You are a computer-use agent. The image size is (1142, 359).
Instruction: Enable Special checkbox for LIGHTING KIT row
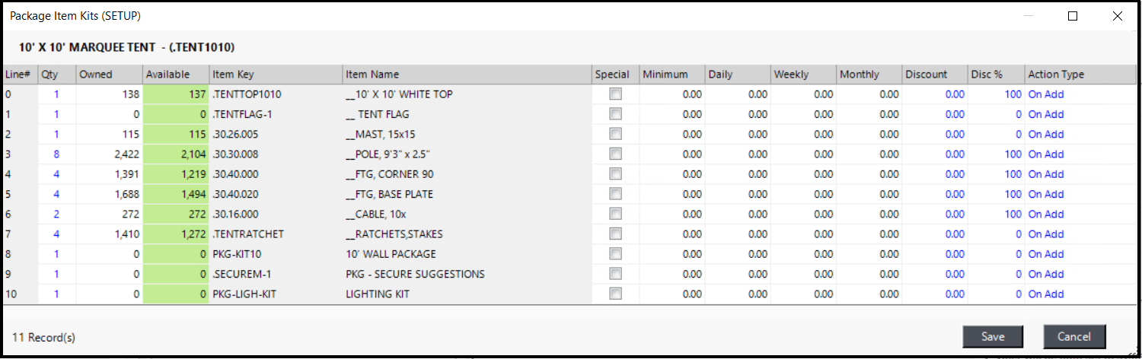615,294
